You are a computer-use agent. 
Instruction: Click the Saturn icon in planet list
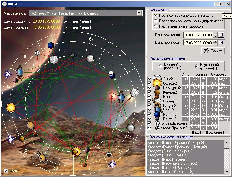pyautogui.click(x=158, y=105)
